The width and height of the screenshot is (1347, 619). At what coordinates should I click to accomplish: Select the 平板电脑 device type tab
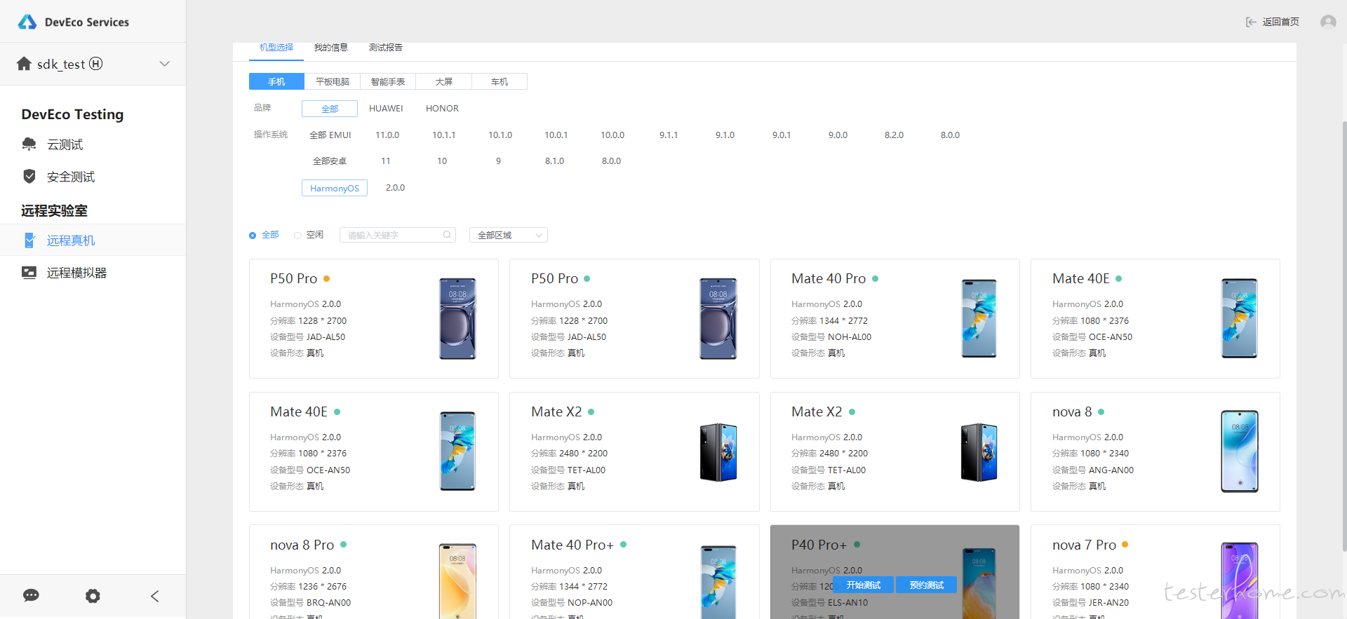pos(333,81)
